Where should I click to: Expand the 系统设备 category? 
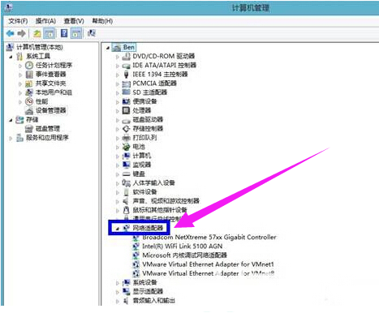tap(118, 283)
